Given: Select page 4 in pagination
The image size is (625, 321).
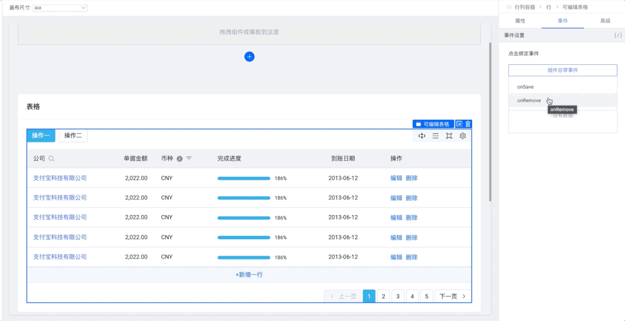Looking at the screenshot, I should [x=412, y=296].
